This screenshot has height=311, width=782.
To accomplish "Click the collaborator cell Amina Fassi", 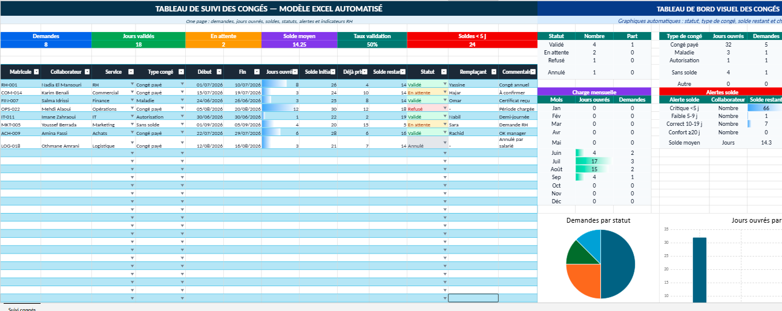I will coord(66,132).
